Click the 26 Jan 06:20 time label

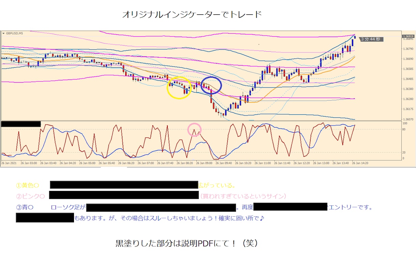[126, 163]
